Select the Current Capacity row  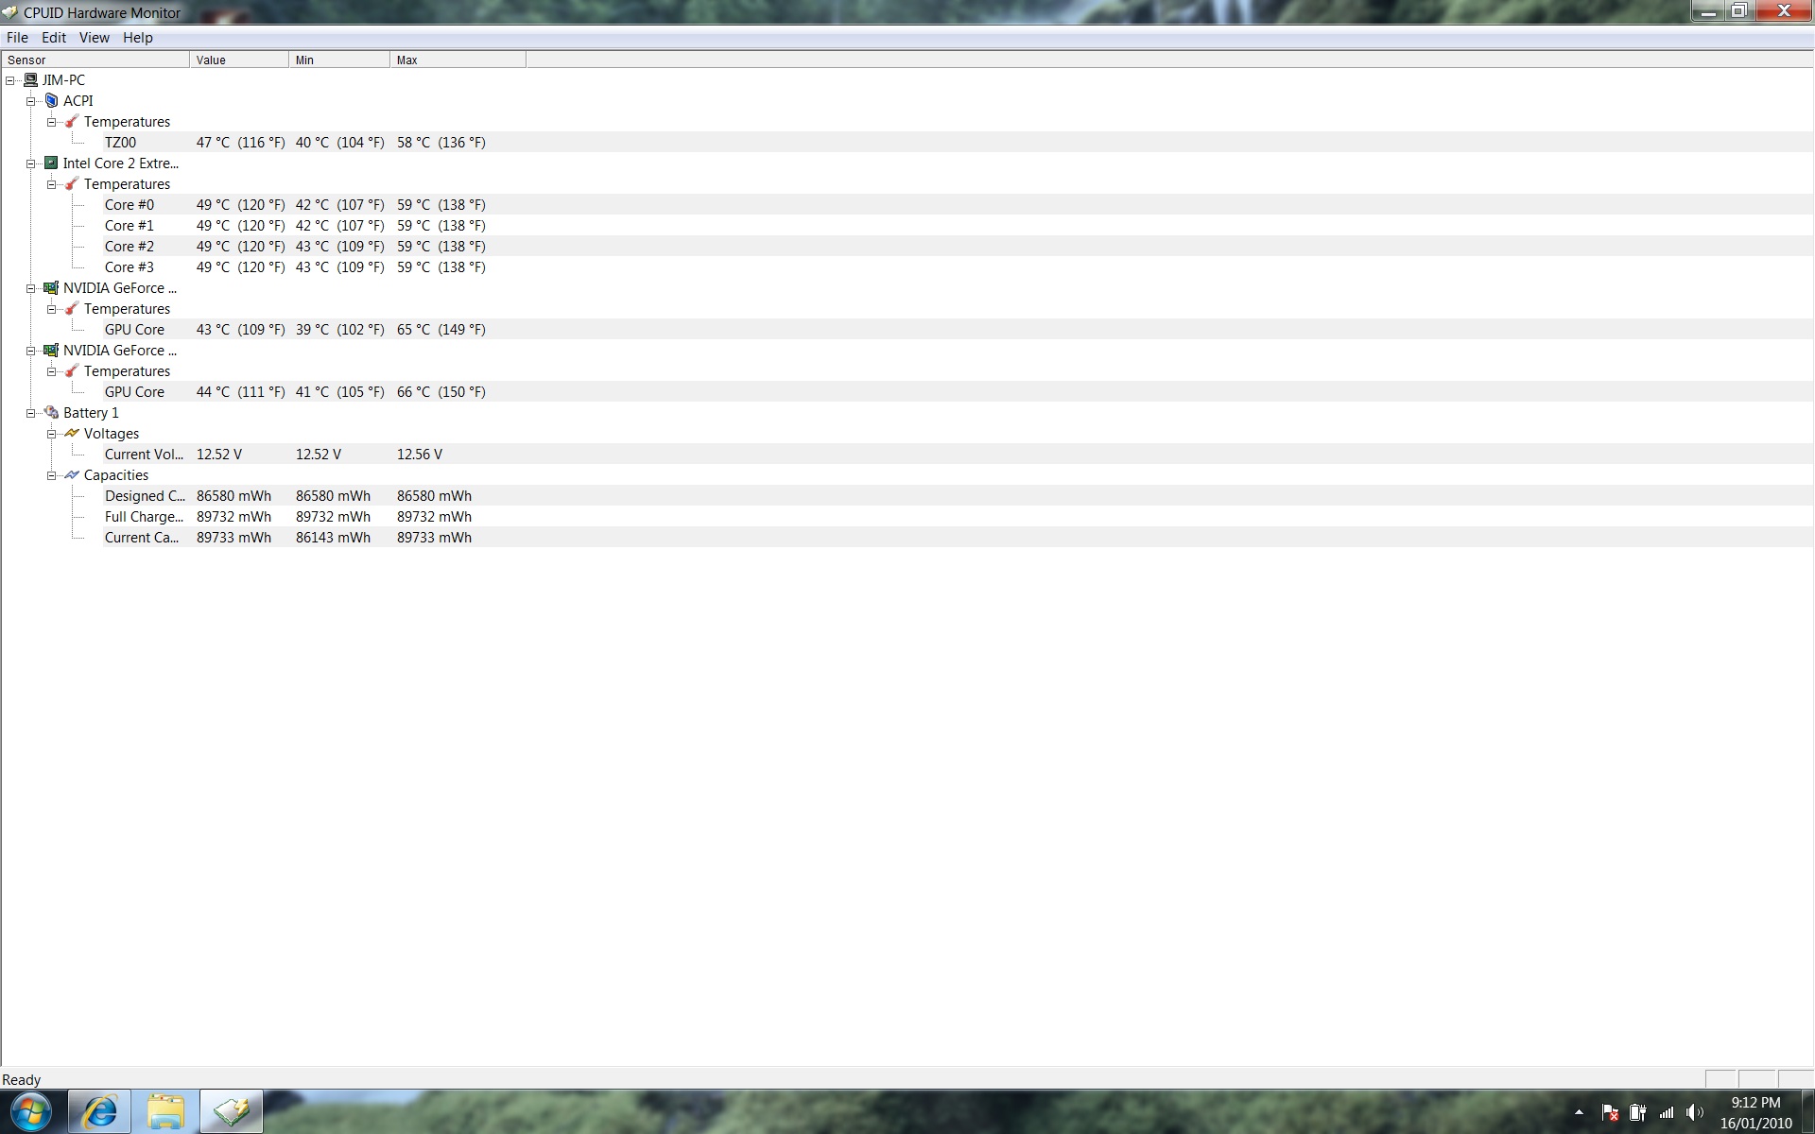coord(958,538)
